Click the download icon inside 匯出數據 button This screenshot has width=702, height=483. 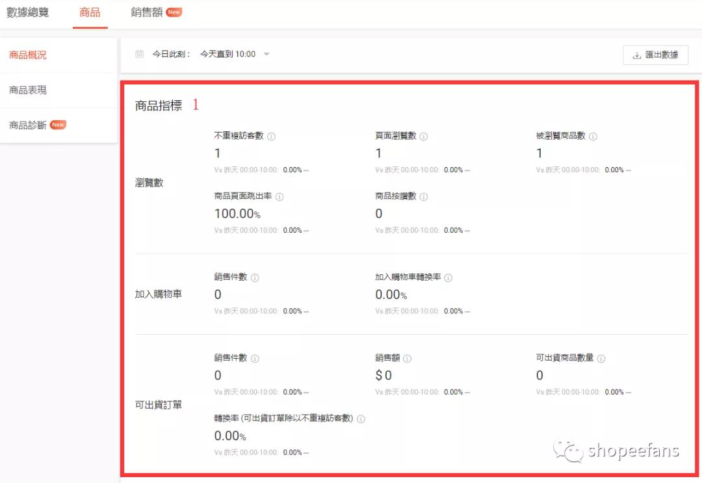636,55
